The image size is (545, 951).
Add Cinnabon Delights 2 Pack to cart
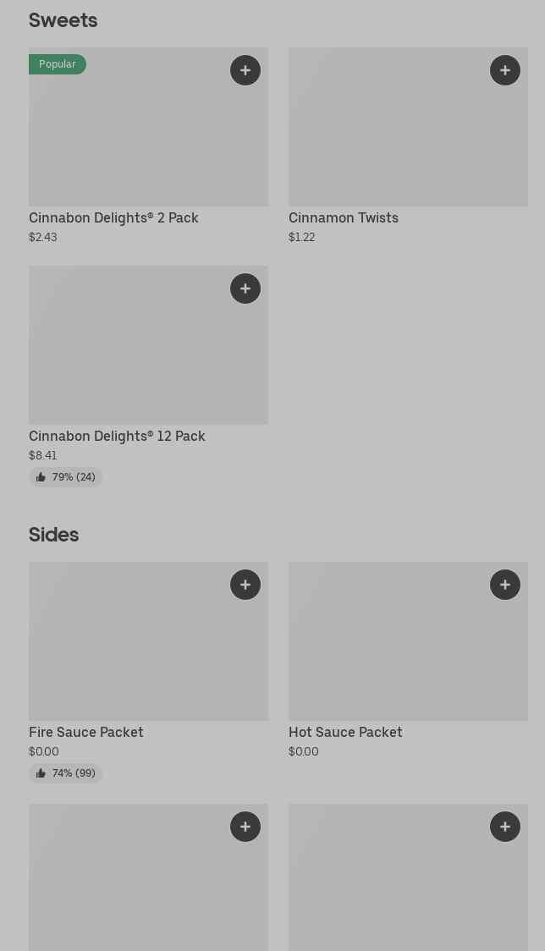(245, 70)
